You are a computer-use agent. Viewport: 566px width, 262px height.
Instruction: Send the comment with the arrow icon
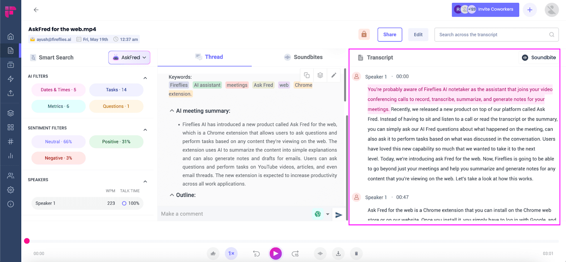(x=339, y=215)
